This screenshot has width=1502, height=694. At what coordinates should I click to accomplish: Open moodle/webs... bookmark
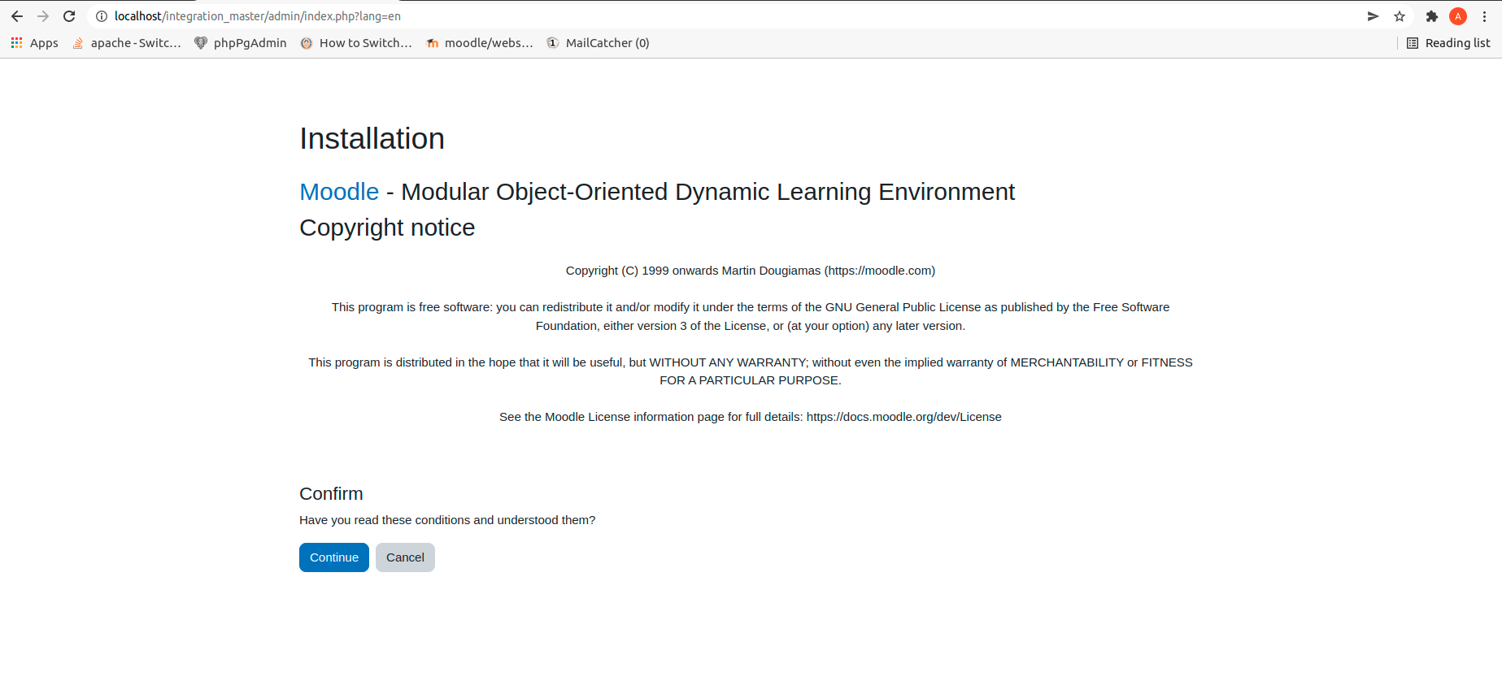click(480, 43)
